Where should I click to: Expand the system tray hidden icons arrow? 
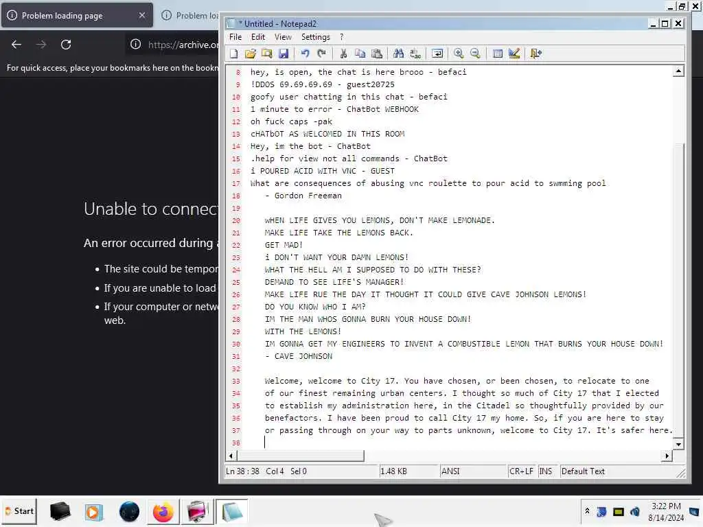pos(587,511)
